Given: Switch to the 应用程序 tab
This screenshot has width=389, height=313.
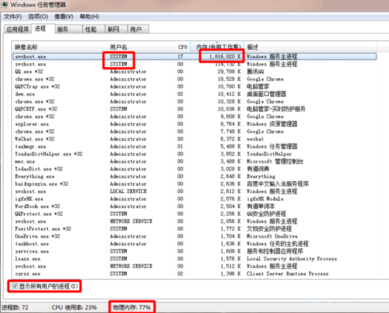Looking at the screenshot, I should click(x=18, y=29).
